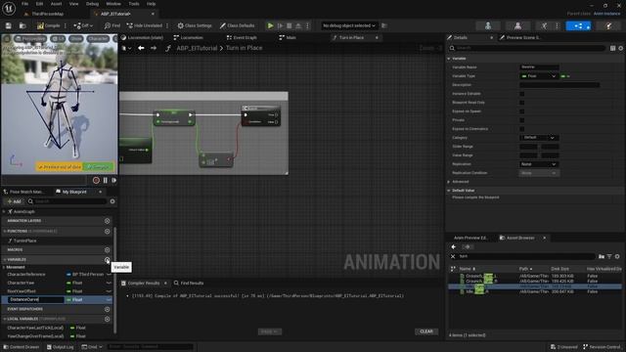Add a new event dispatcher
The image size is (626, 352).
point(107,309)
